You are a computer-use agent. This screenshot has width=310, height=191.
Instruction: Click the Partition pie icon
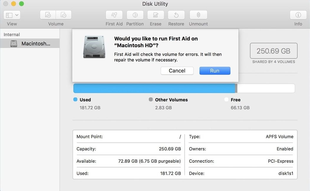(135, 15)
